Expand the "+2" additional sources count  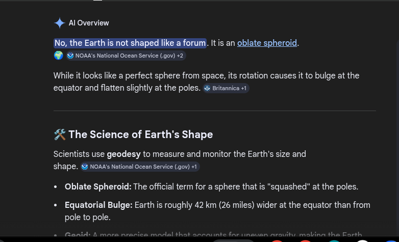click(180, 56)
